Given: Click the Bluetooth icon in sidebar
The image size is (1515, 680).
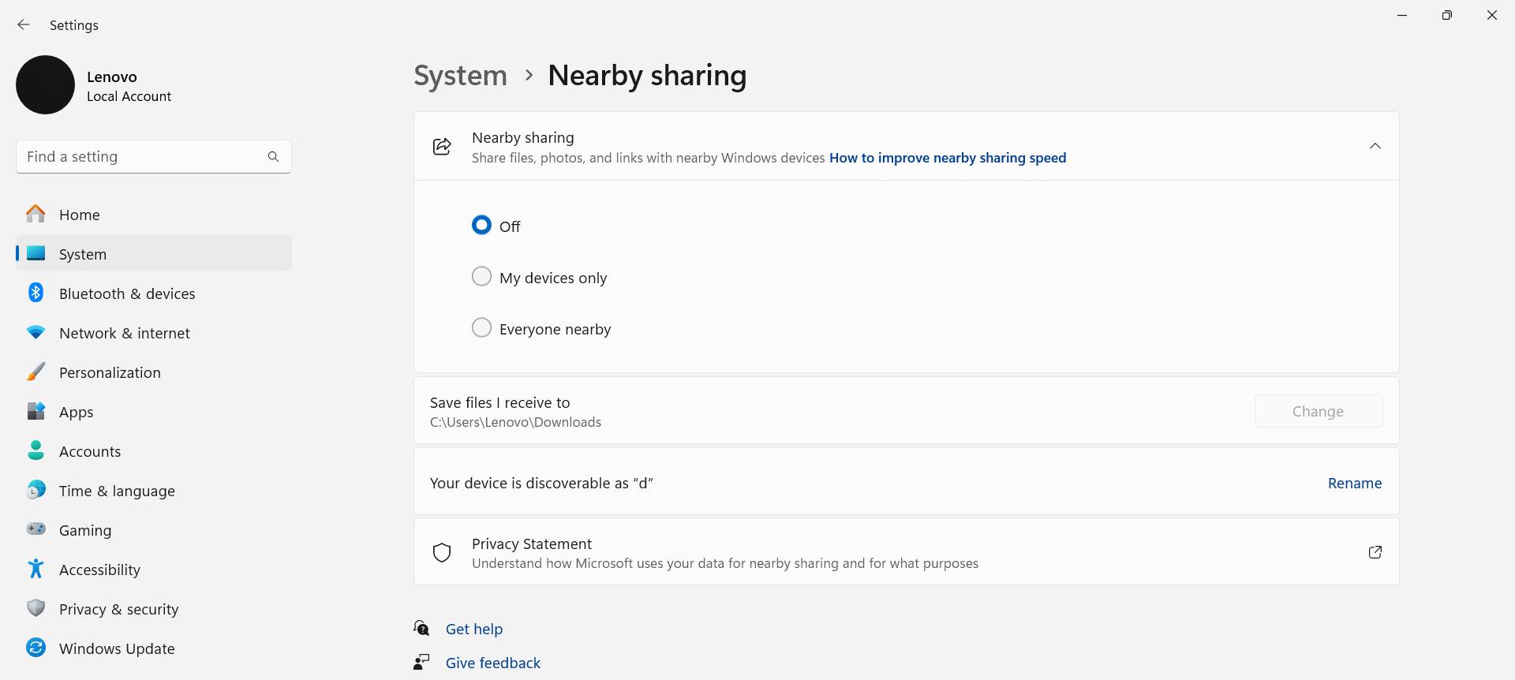Looking at the screenshot, I should coord(36,293).
